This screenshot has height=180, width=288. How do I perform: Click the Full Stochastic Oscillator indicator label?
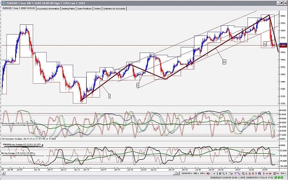(x=29, y=139)
